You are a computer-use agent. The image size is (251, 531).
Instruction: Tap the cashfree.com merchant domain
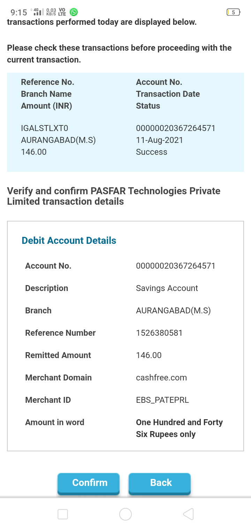tap(161, 378)
